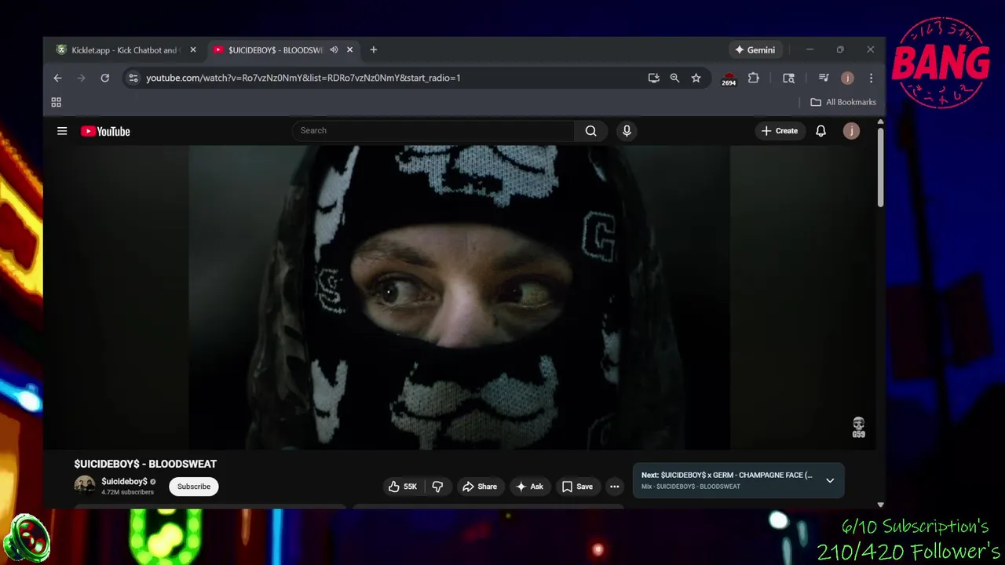Go back in the browser
Viewport: 1005px width, 565px height.
pyautogui.click(x=57, y=78)
